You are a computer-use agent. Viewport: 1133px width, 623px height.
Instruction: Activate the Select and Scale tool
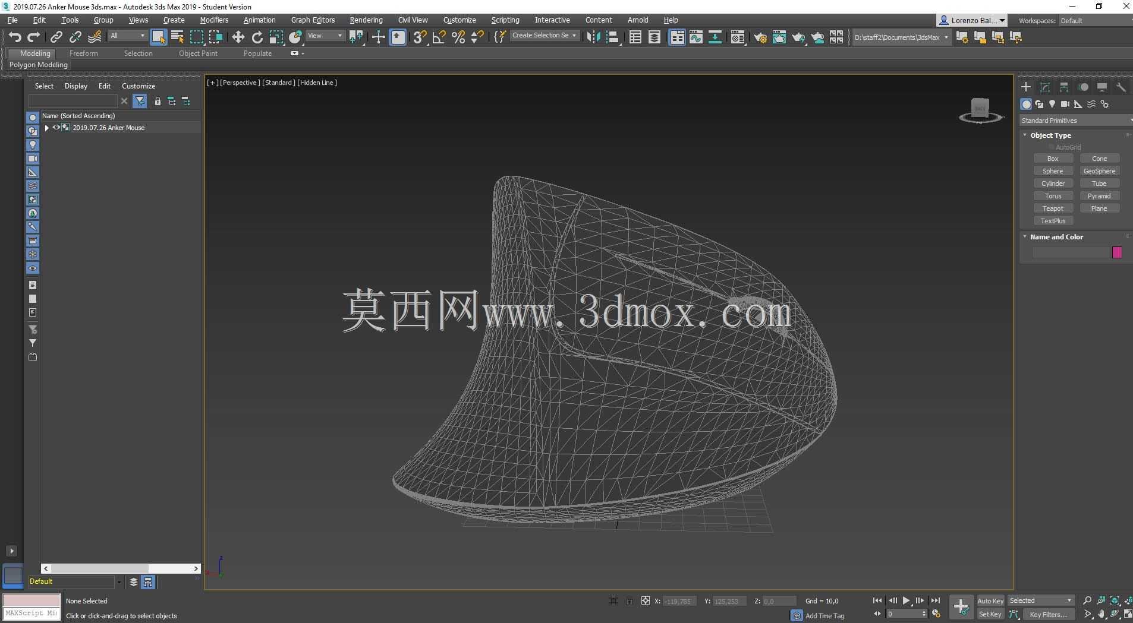coord(276,37)
